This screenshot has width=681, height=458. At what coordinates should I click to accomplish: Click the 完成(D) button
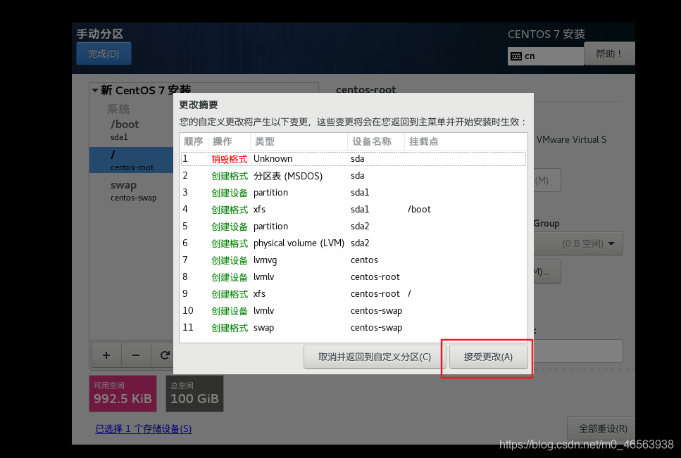click(x=103, y=53)
